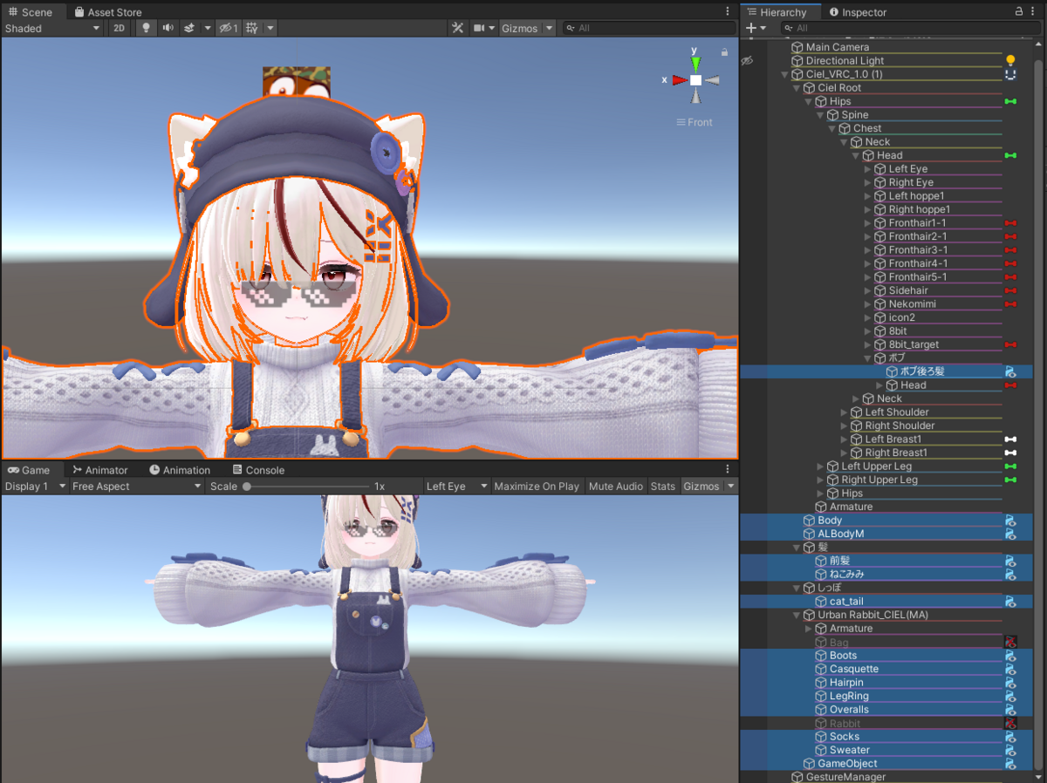Click the scene lighting bulb icon

click(x=144, y=28)
